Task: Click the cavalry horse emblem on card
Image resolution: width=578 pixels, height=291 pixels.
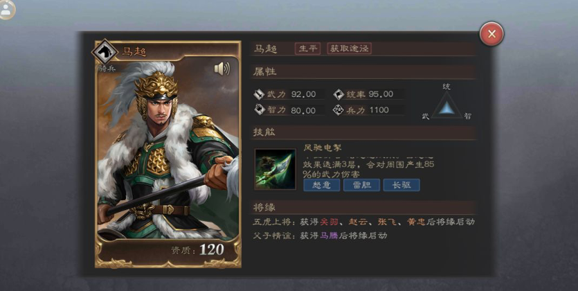Action: (105, 52)
